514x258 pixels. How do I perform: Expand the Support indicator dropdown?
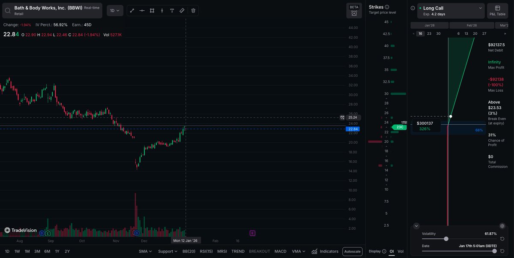click(x=167, y=251)
